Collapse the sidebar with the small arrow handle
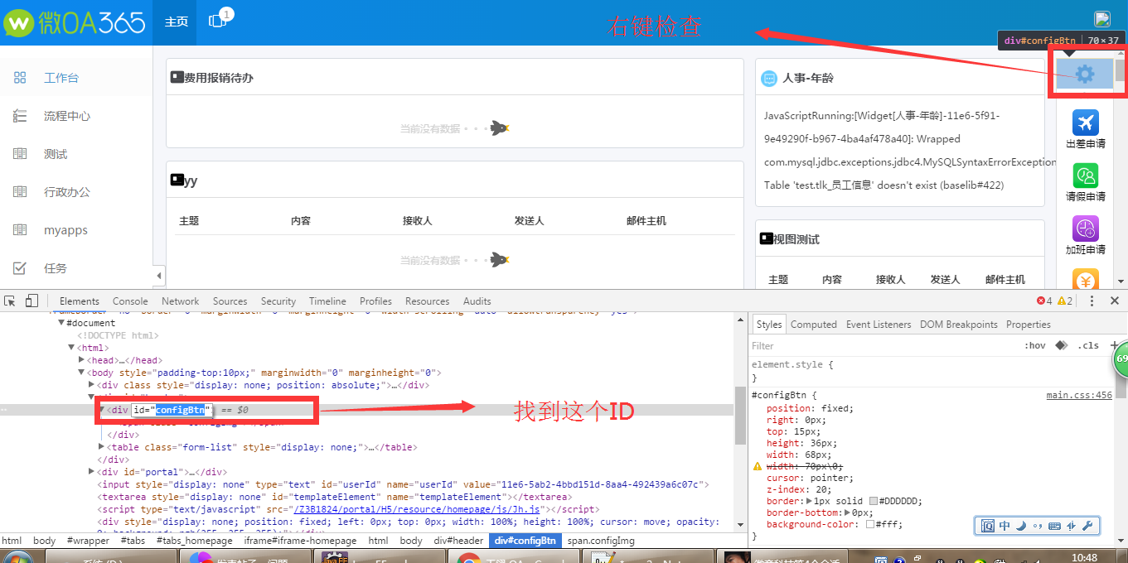1128x563 pixels. tap(159, 276)
